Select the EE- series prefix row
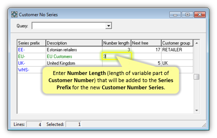Image resolution: width=217 pixels, height=138 pixels. pos(105,50)
